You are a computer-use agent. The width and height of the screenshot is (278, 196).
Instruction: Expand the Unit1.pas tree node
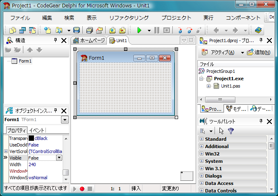[x=209, y=86]
